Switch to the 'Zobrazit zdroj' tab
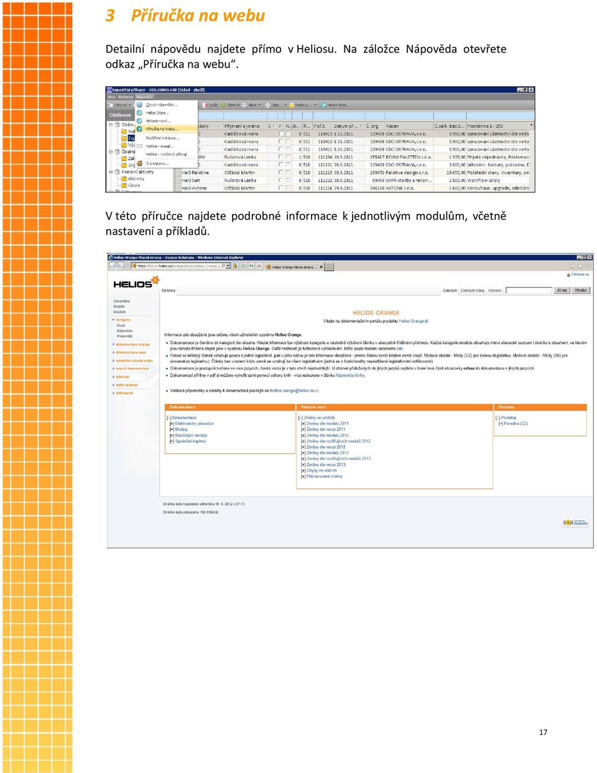Viewport: 597px width, 773px height. 472,291
